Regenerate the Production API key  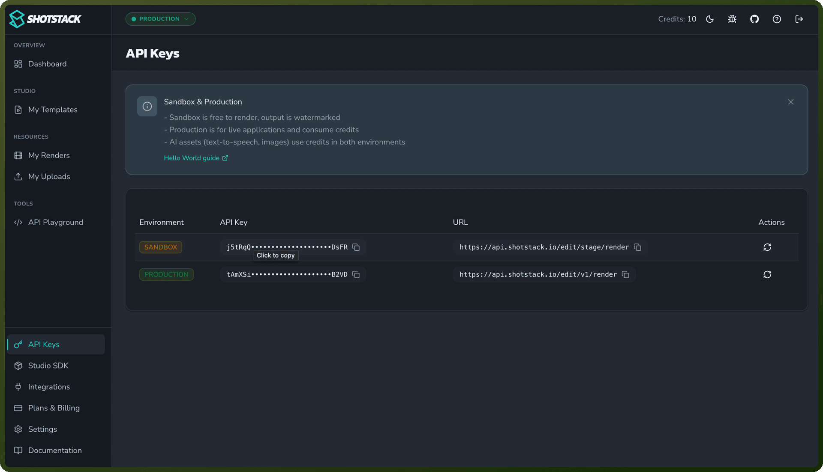(x=767, y=275)
